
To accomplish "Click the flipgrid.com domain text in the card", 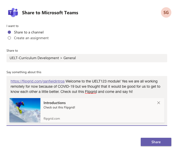I will click(x=52, y=119).
